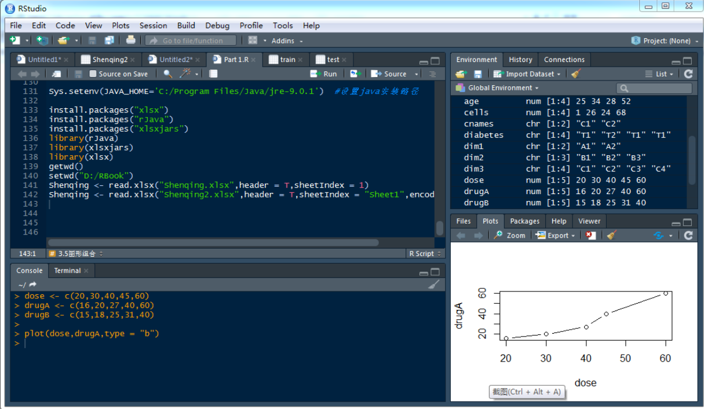Go back to previous source location

coord(22,74)
